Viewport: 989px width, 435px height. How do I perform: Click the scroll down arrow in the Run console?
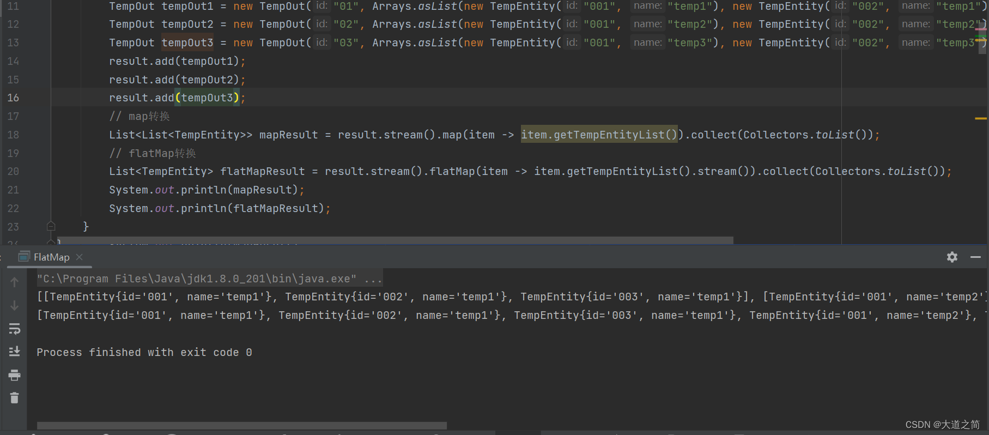click(15, 305)
